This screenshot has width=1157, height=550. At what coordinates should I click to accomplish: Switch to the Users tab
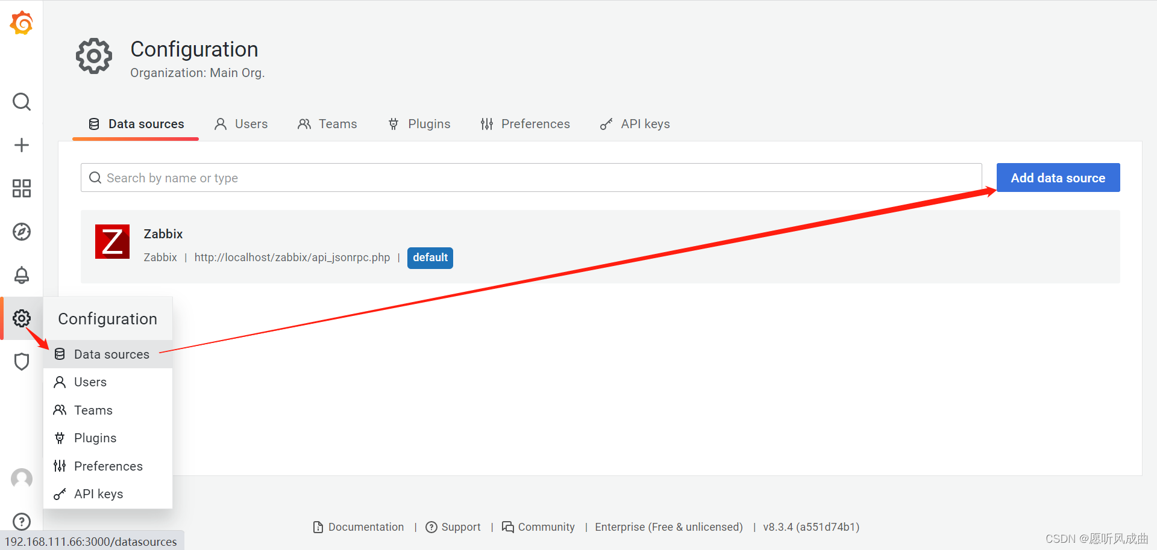(x=241, y=124)
